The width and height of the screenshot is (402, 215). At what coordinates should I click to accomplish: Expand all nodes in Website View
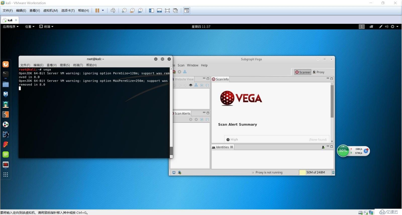pyautogui.click(x=202, y=85)
